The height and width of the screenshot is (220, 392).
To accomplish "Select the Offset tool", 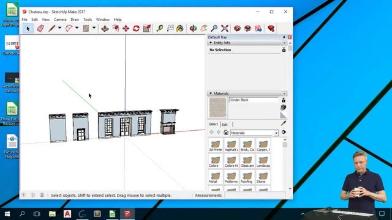I will [x=115, y=29].
